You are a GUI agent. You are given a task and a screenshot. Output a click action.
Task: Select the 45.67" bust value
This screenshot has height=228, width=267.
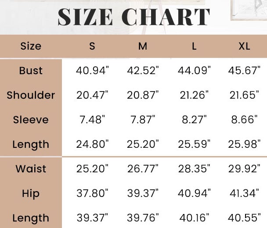pos(245,71)
